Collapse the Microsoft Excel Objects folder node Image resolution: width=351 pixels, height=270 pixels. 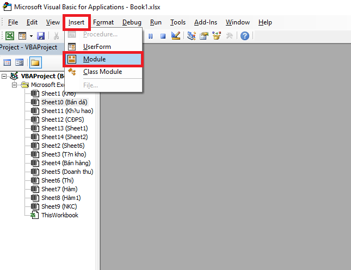click(x=14, y=85)
